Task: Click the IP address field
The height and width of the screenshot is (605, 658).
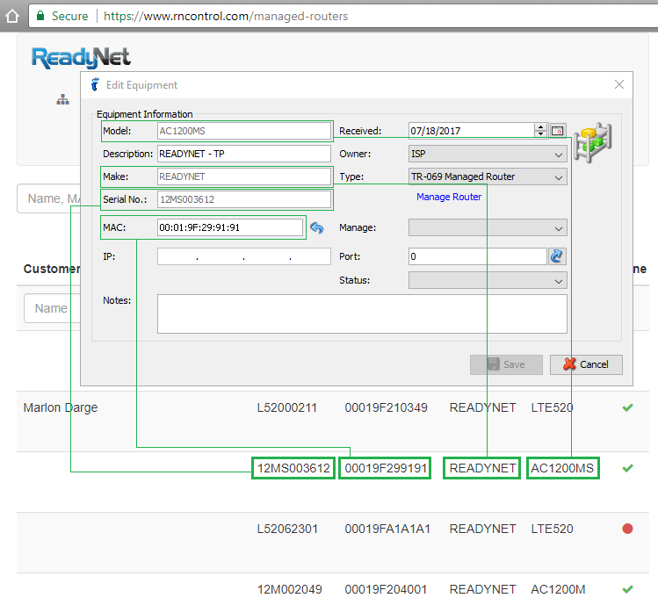Action: [244, 256]
